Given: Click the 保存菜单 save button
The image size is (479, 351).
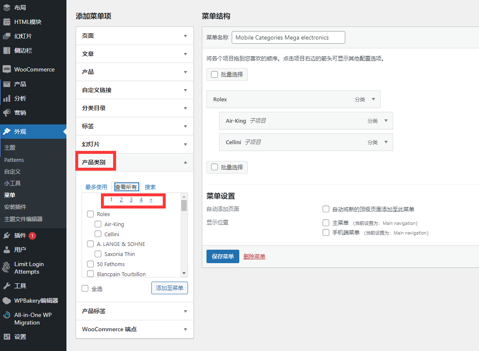Looking at the screenshot, I should click(223, 256).
